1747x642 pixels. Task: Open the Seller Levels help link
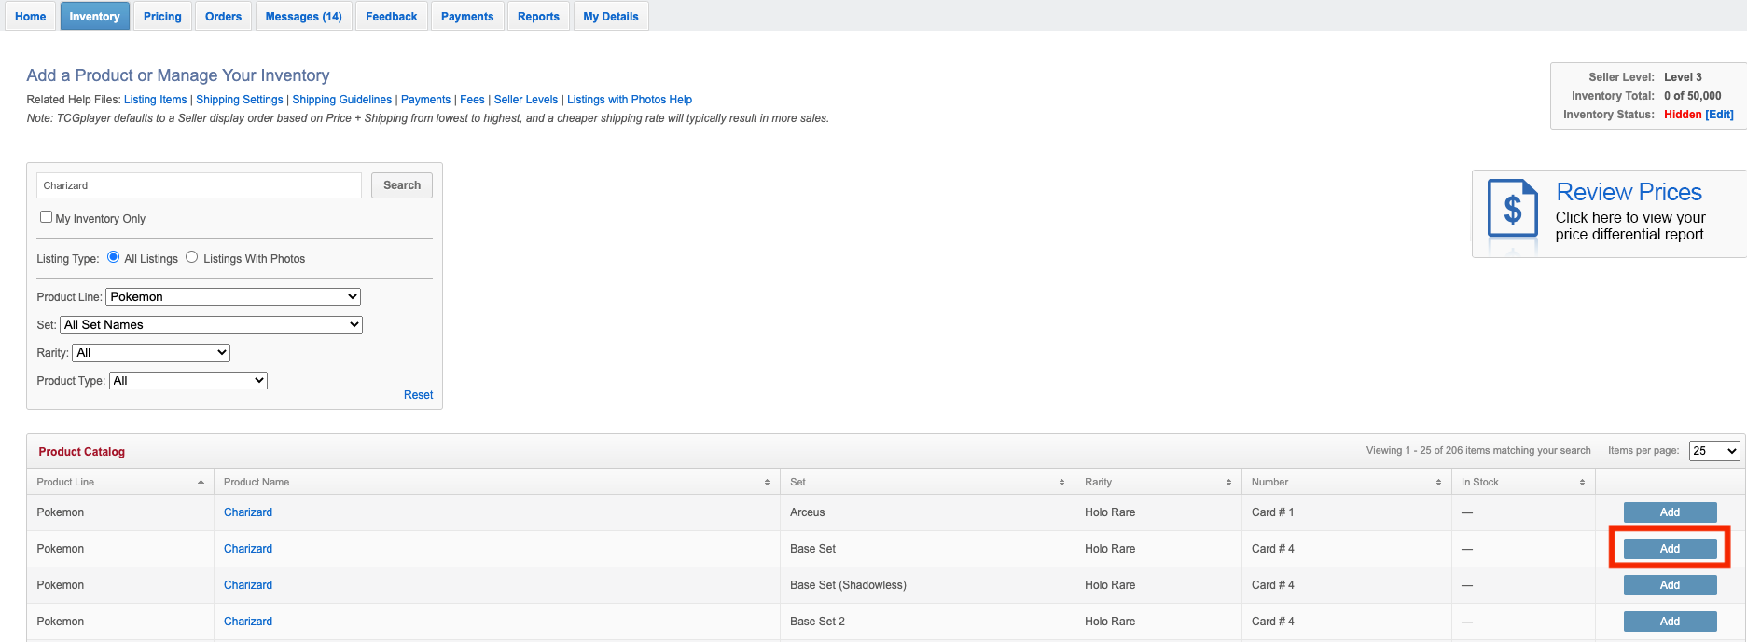(x=526, y=100)
